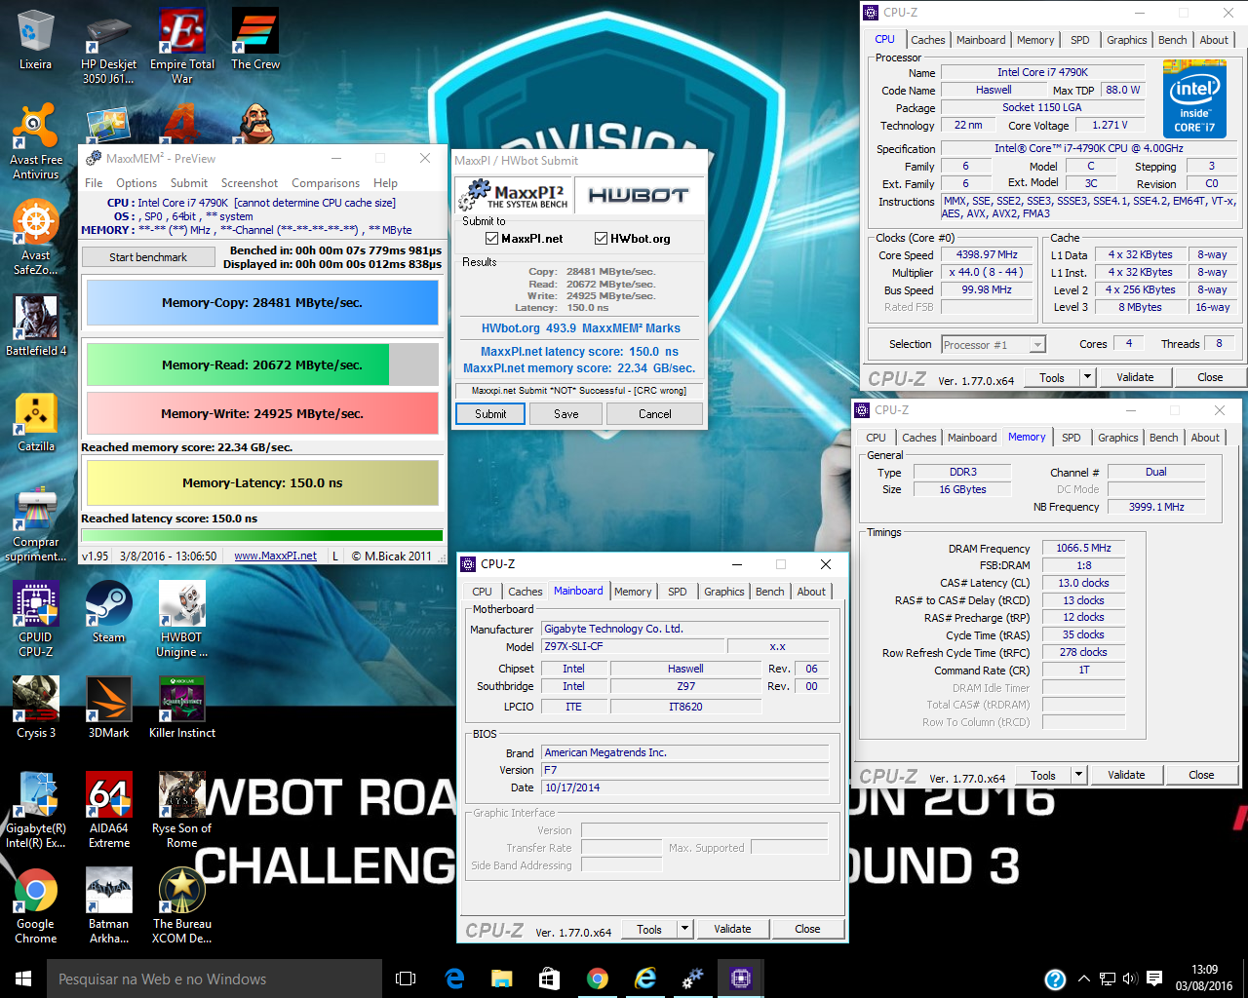The height and width of the screenshot is (998, 1248).
Task: Click the Windows search box on taskbar
Action: pos(214,979)
